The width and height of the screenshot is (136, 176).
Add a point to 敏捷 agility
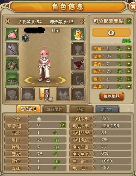(x=129, y=56)
